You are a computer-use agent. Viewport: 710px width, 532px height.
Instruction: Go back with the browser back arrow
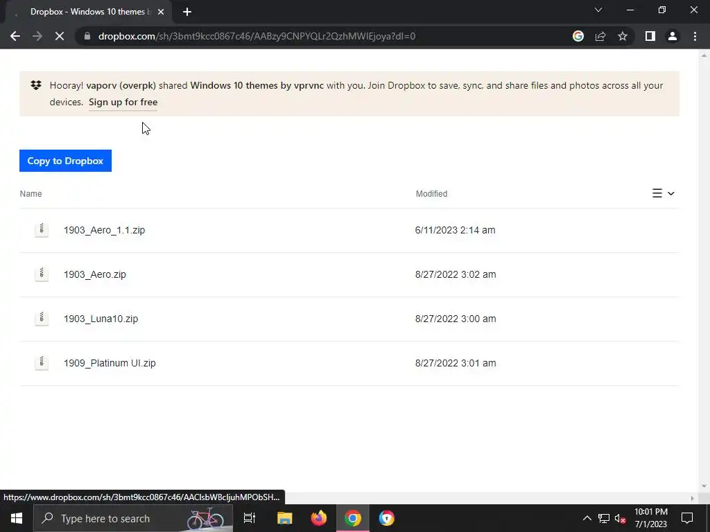[15, 36]
